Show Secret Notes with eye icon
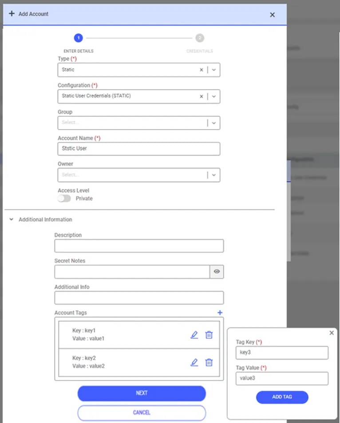The height and width of the screenshot is (423, 340). click(x=217, y=272)
